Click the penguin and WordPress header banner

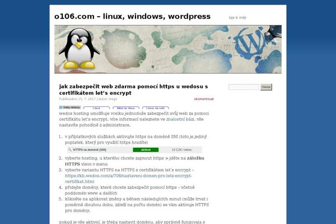(x=168, y=49)
